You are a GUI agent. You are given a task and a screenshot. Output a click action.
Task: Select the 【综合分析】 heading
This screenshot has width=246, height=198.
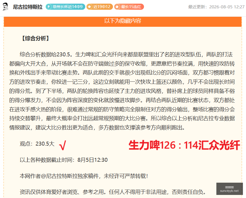coord(36,38)
